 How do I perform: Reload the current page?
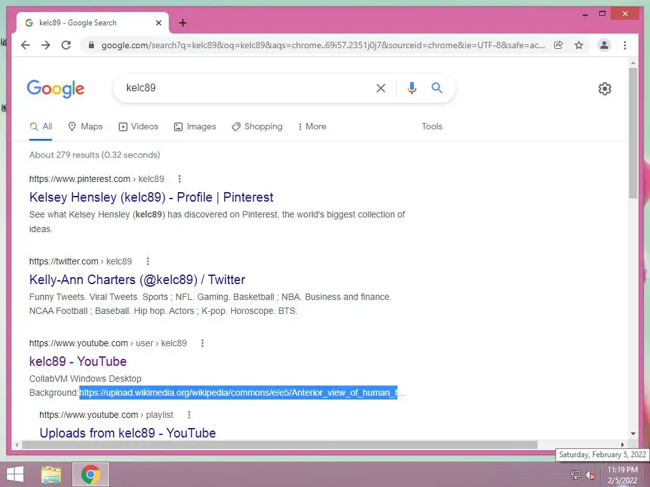(66, 45)
